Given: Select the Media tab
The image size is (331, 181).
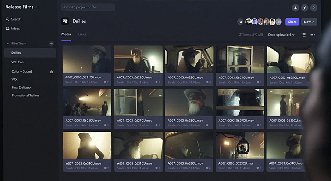Looking at the screenshot, I should click(66, 34).
